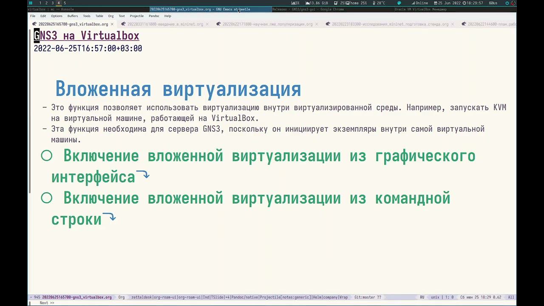Open the Table menu
The width and height of the screenshot is (544, 306).
(x=99, y=16)
